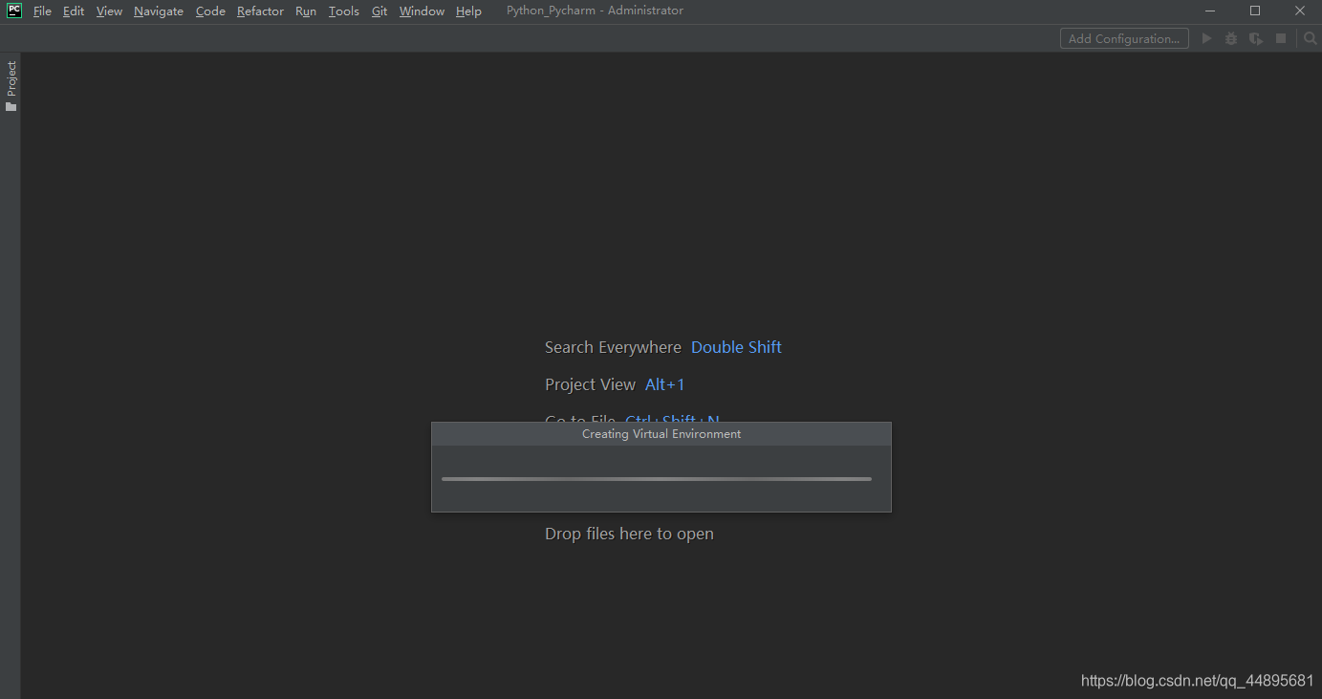Click Add Configuration... button

click(1124, 38)
